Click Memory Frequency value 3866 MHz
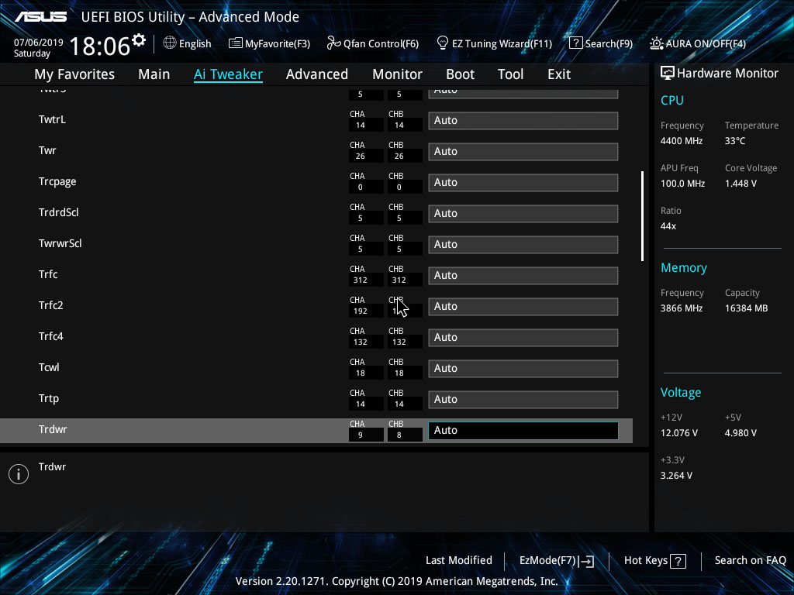This screenshot has width=794, height=595. pyautogui.click(x=682, y=308)
